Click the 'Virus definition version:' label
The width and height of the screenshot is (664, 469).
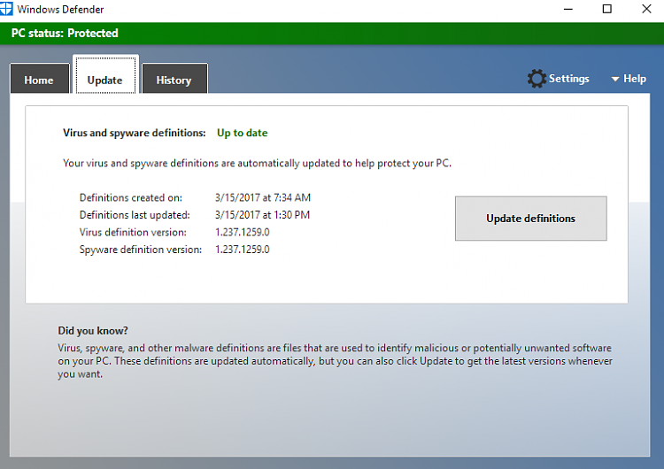133,233
